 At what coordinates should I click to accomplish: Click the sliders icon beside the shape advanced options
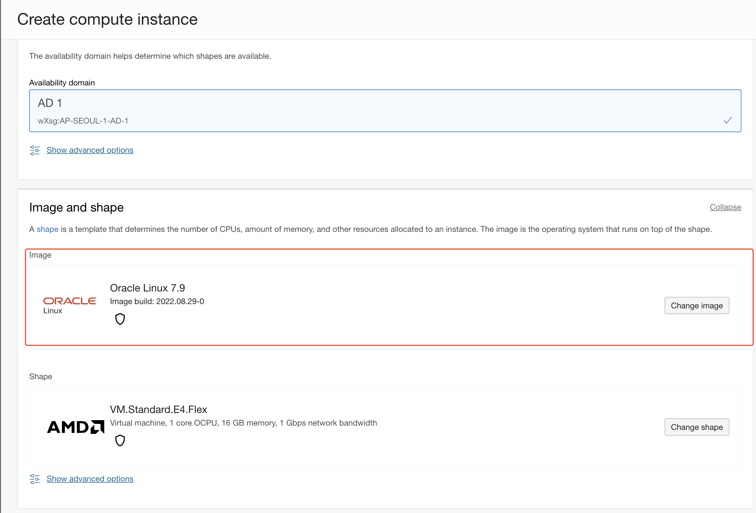[x=34, y=479]
